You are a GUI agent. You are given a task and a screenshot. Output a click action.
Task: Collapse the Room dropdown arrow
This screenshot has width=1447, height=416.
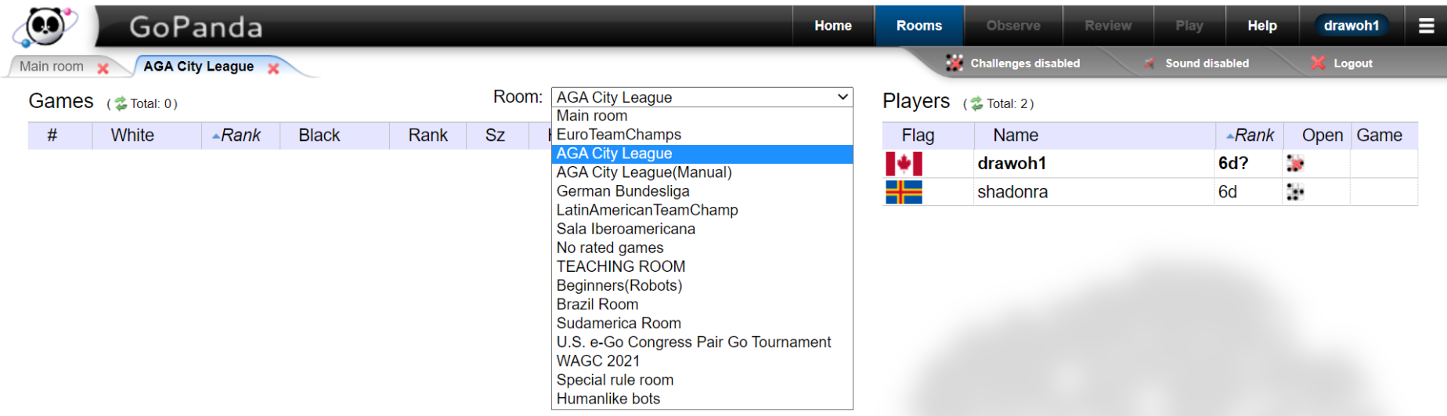843,97
